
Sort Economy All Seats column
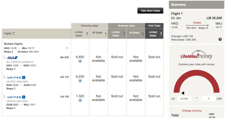click(106, 34)
